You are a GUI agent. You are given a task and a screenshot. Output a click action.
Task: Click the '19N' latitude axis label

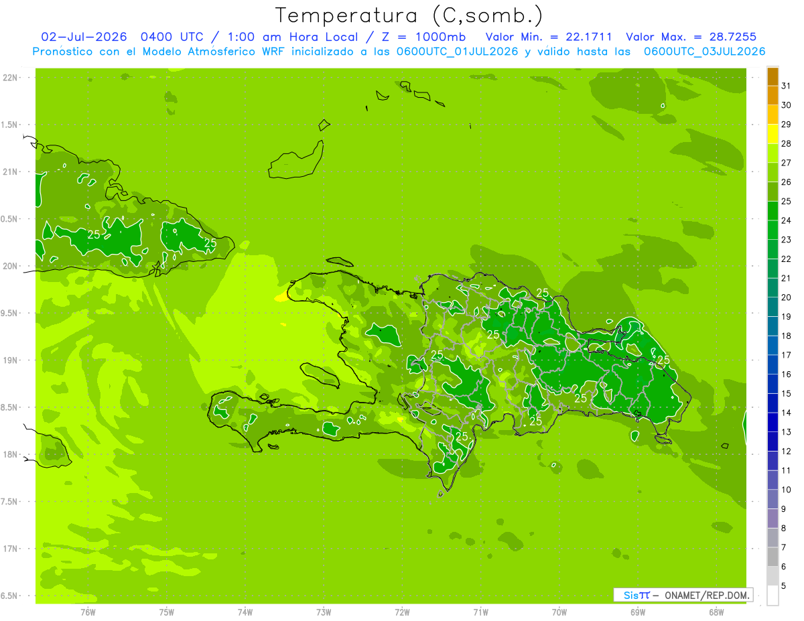pyautogui.click(x=11, y=360)
